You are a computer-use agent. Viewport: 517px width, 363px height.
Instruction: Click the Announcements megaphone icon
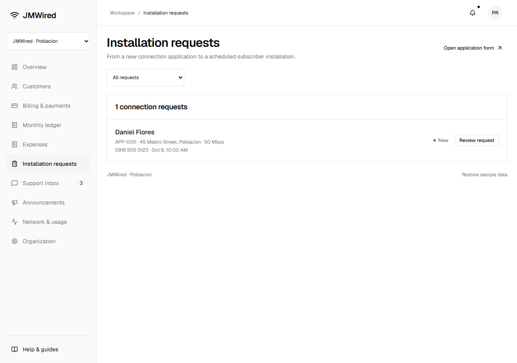click(15, 202)
